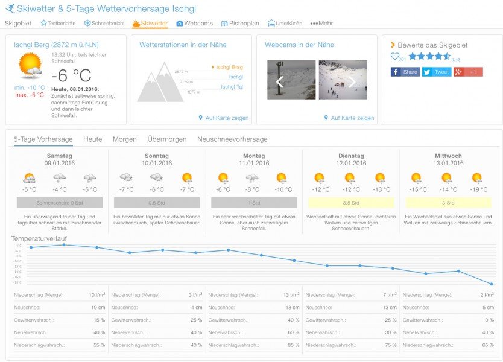The width and height of the screenshot is (503, 362).
Task: Show nearby webcams on map
Action: coord(349,118)
